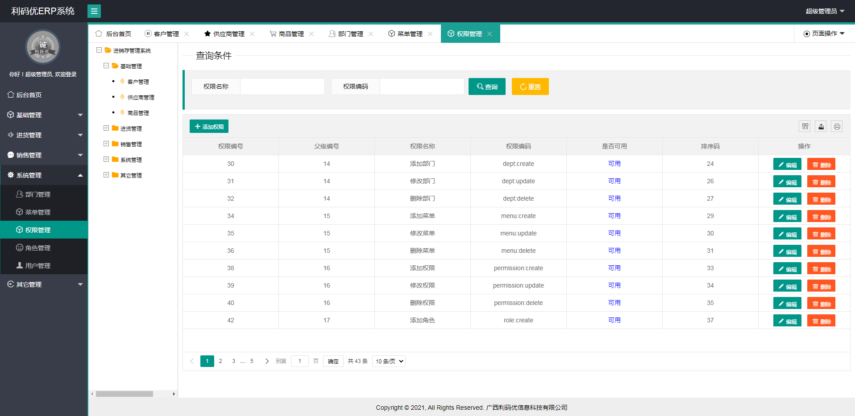This screenshot has width=855, height=416.
Task: Click the export table icon
Action: click(821, 127)
